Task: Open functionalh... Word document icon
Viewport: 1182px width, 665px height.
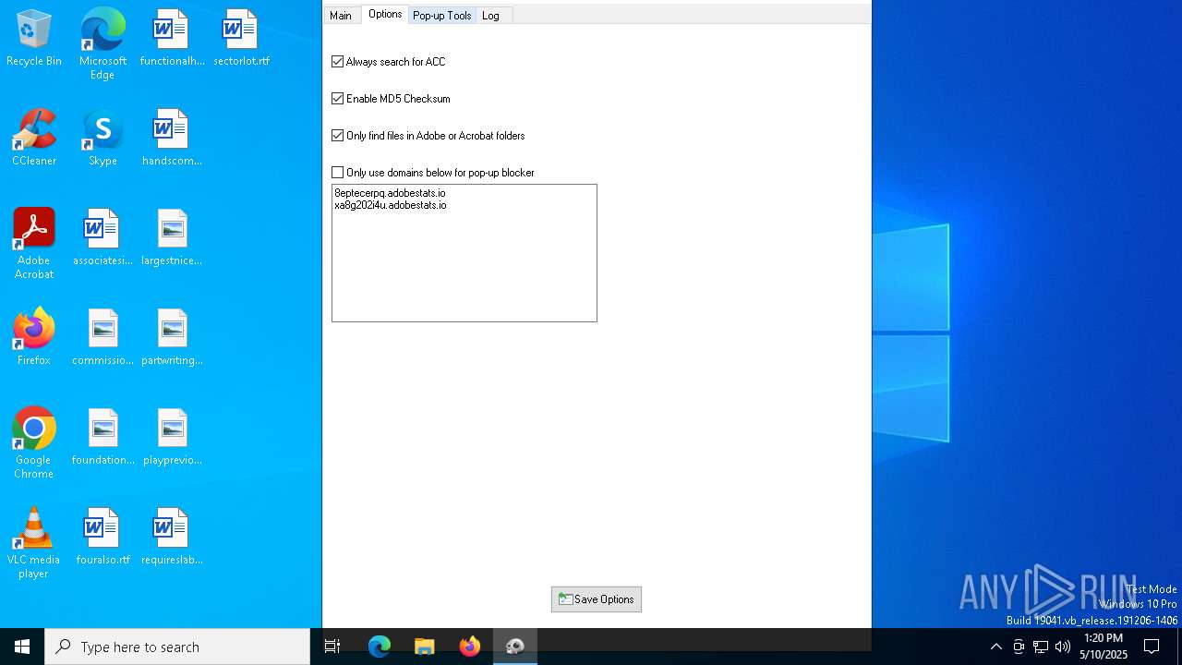Action: pyautogui.click(x=172, y=39)
